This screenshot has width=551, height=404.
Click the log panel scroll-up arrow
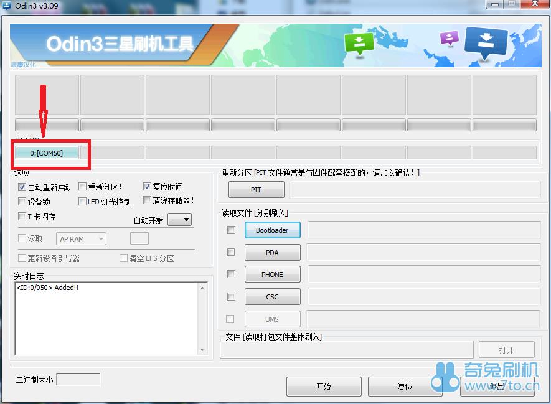[x=202, y=288]
